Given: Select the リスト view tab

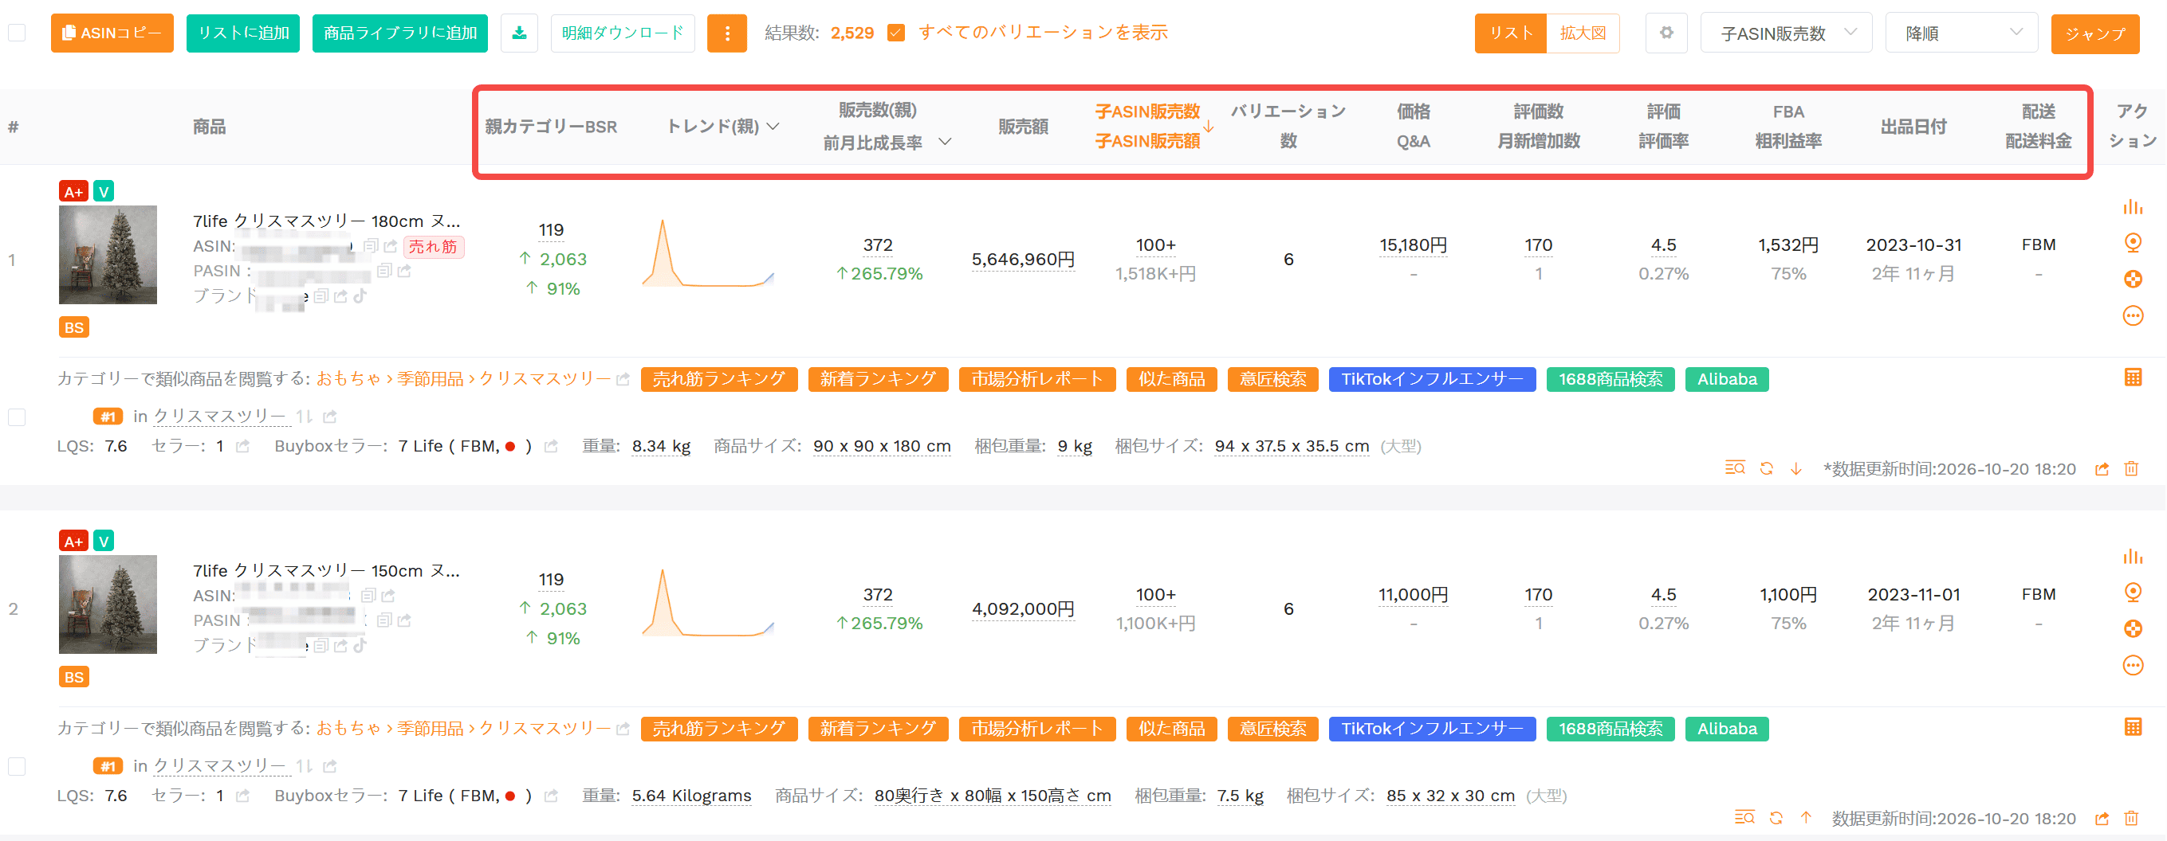Looking at the screenshot, I should click(x=1510, y=33).
